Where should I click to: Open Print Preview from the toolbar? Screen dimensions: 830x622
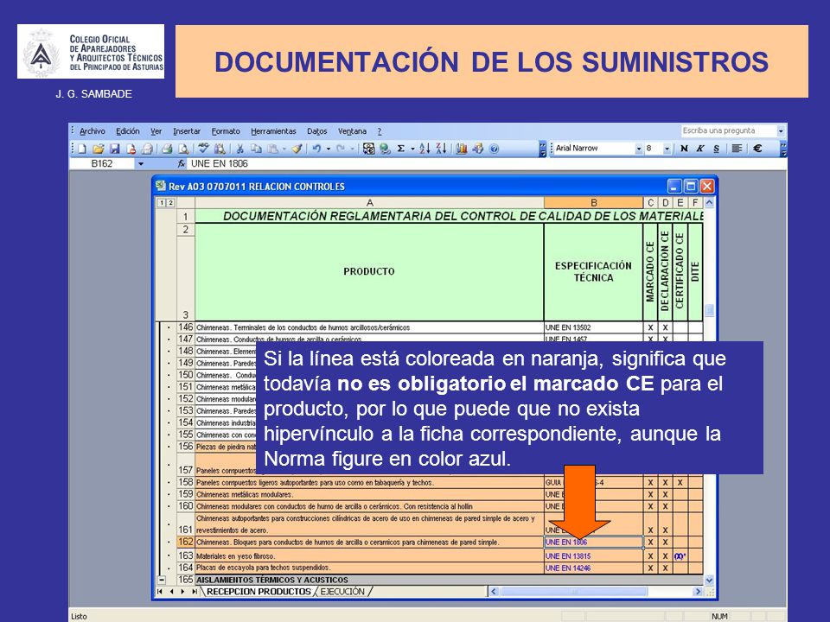(x=183, y=149)
